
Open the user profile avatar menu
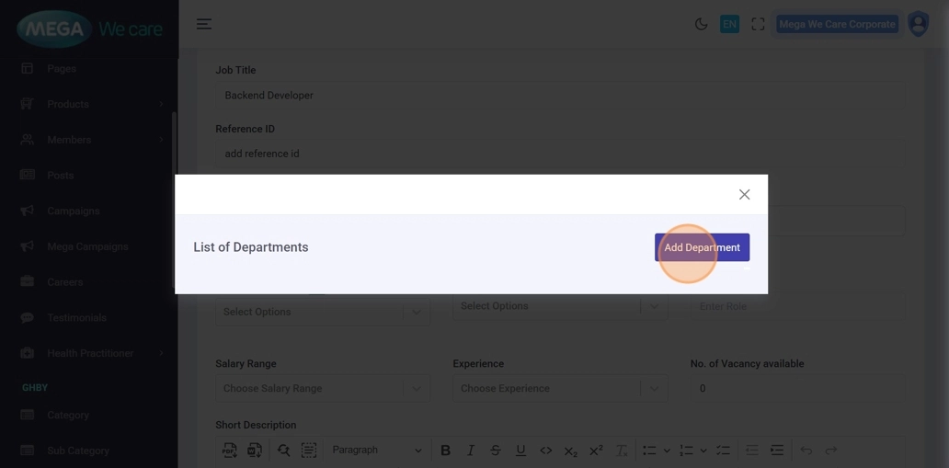pyautogui.click(x=918, y=25)
